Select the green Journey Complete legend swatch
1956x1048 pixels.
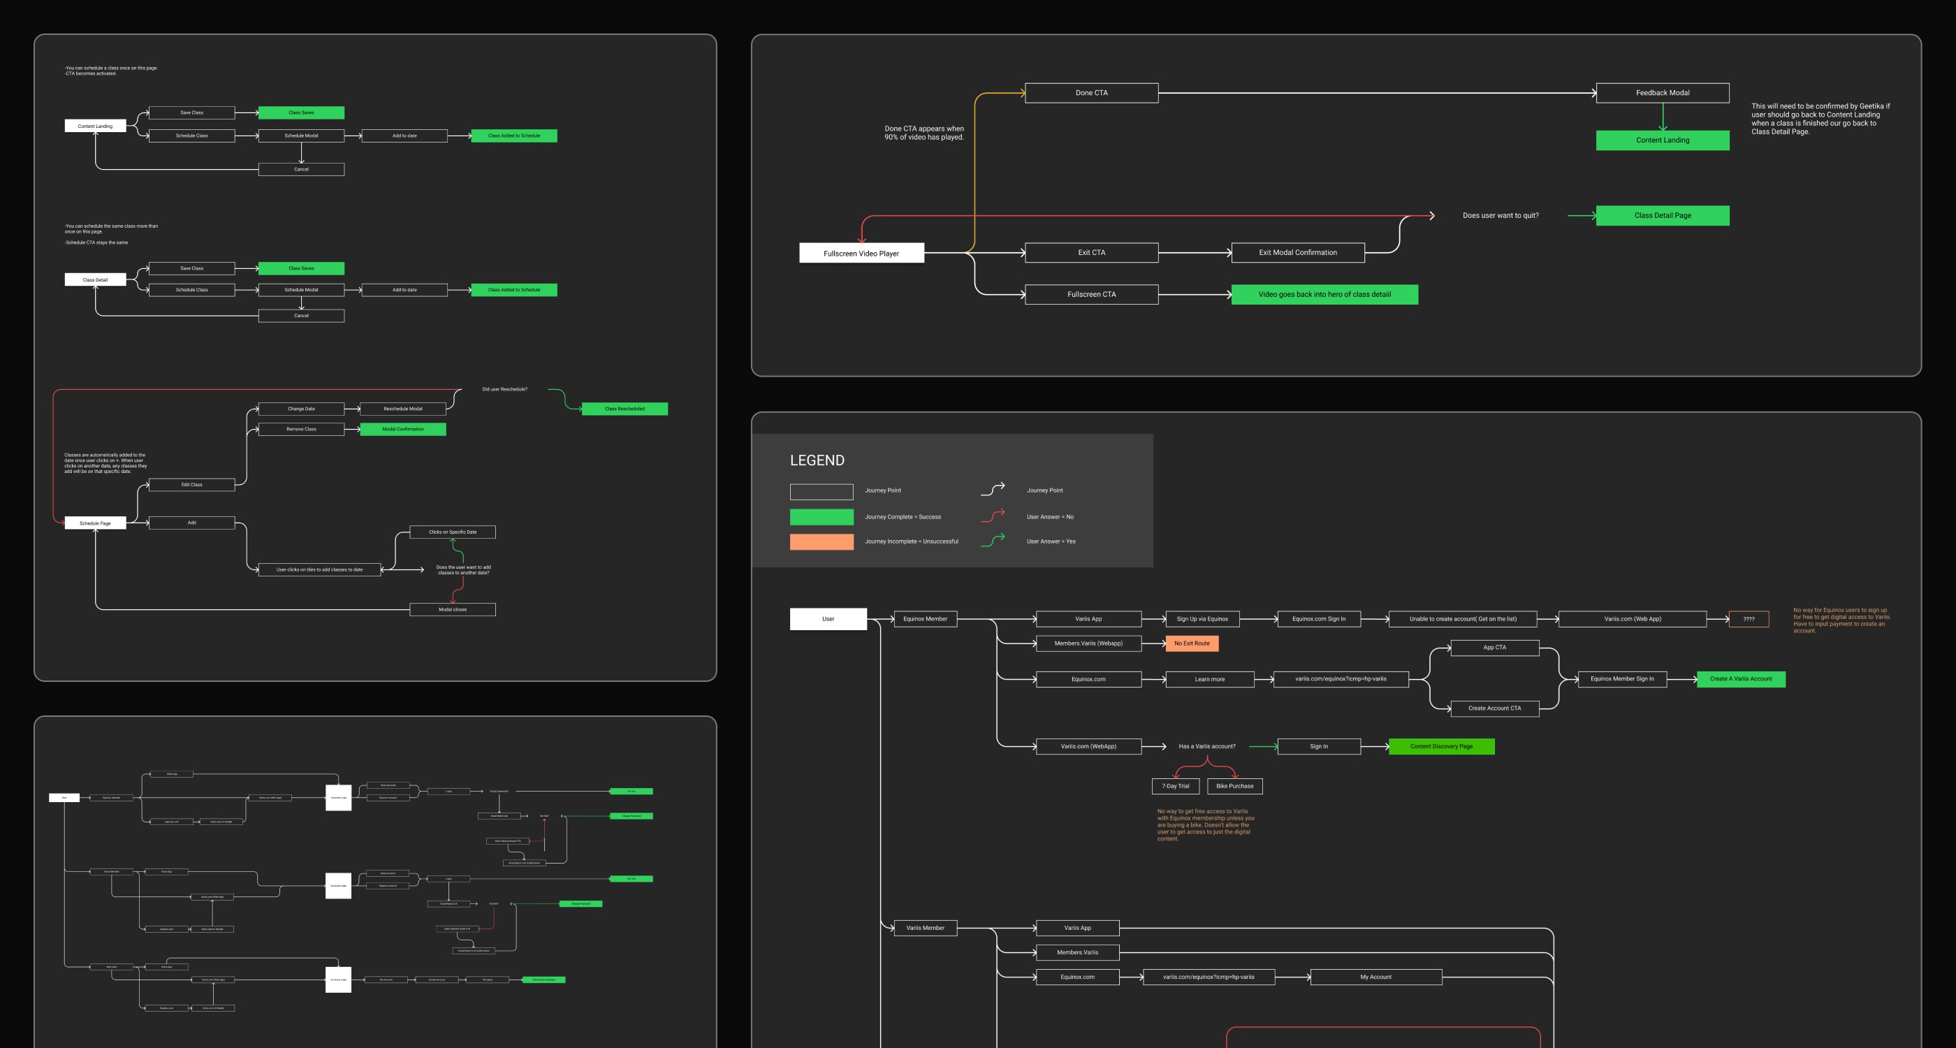point(821,517)
